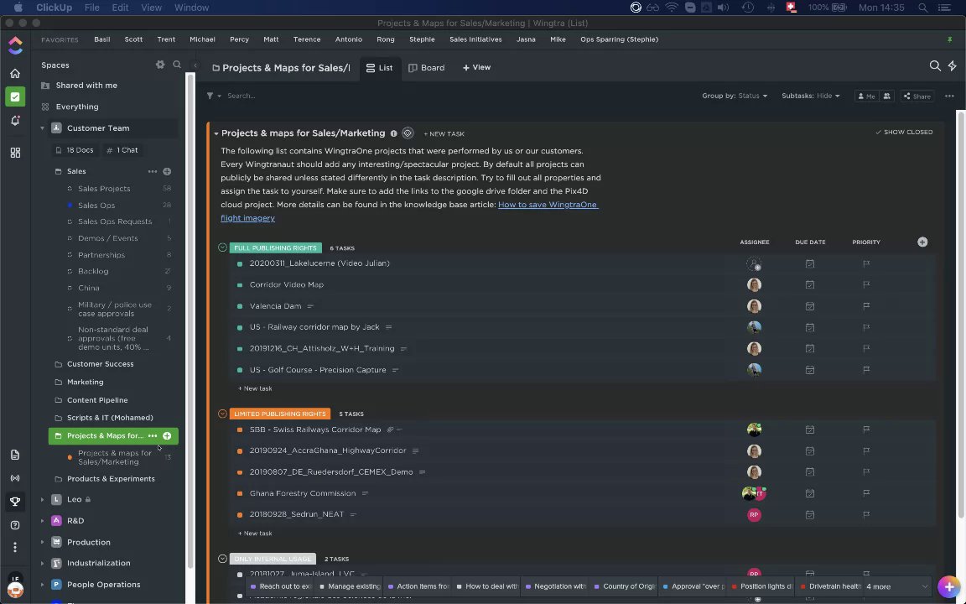This screenshot has width=966, height=604.
Task: Collapse the Customer Team space
Action: (x=42, y=128)
